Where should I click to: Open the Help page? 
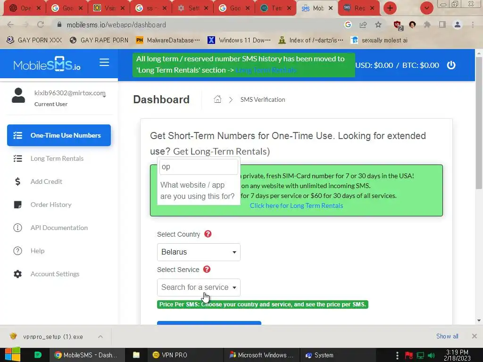coord(37,251)
